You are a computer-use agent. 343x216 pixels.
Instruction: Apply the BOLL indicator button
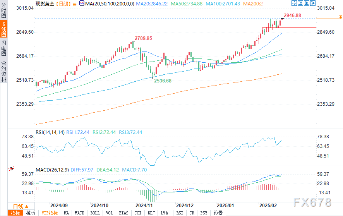pos(95,213)
